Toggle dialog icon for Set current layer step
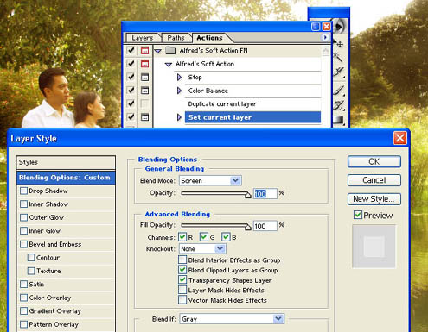This screenshot has height=332, width=428. [x=144, y=117]
